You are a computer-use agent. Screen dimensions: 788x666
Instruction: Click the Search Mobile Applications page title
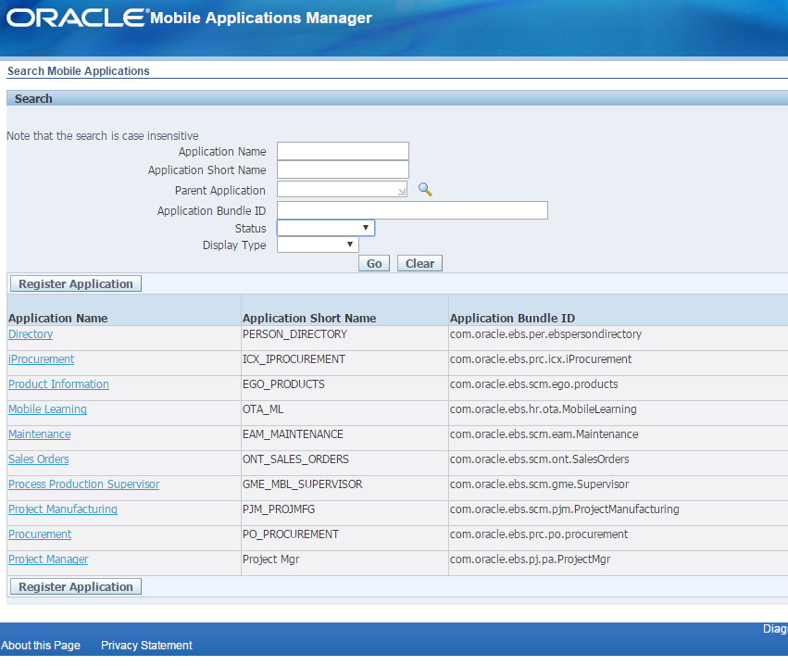pos(79,71)
